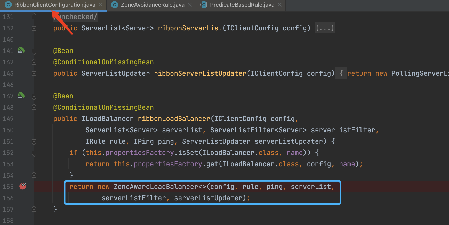Click ILoadBalancer return type on line 149
This screenshot has height=225, width=449.
click(x=108, y=119)
